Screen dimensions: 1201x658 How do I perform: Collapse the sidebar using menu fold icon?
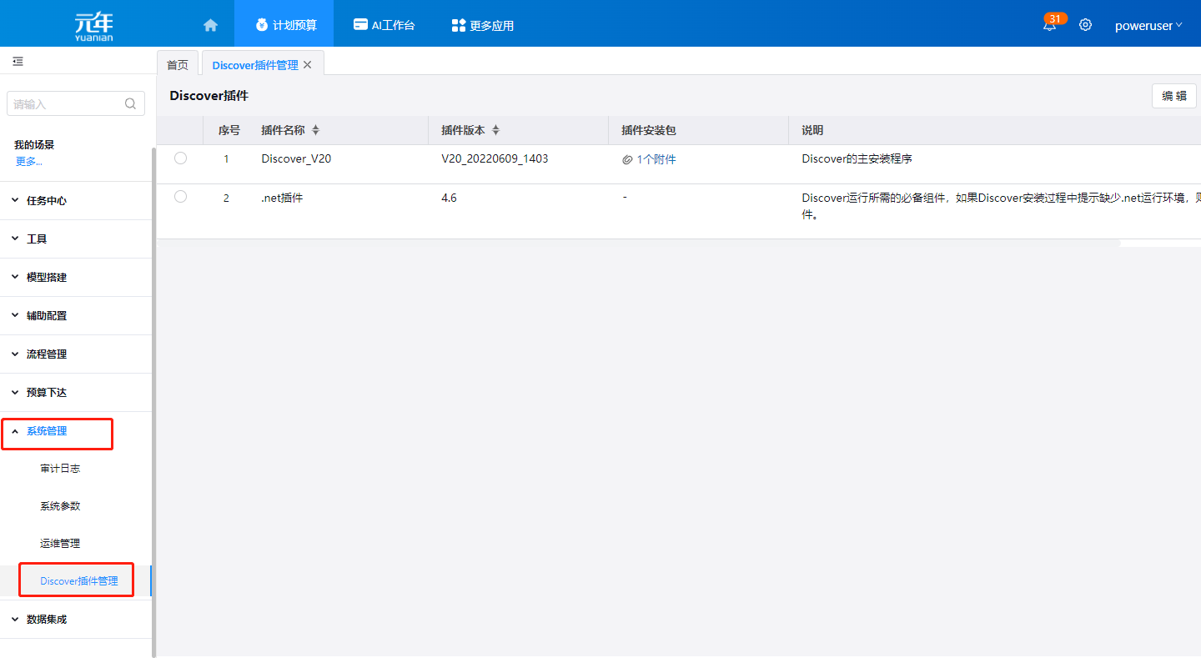click(x=18, y=62)
